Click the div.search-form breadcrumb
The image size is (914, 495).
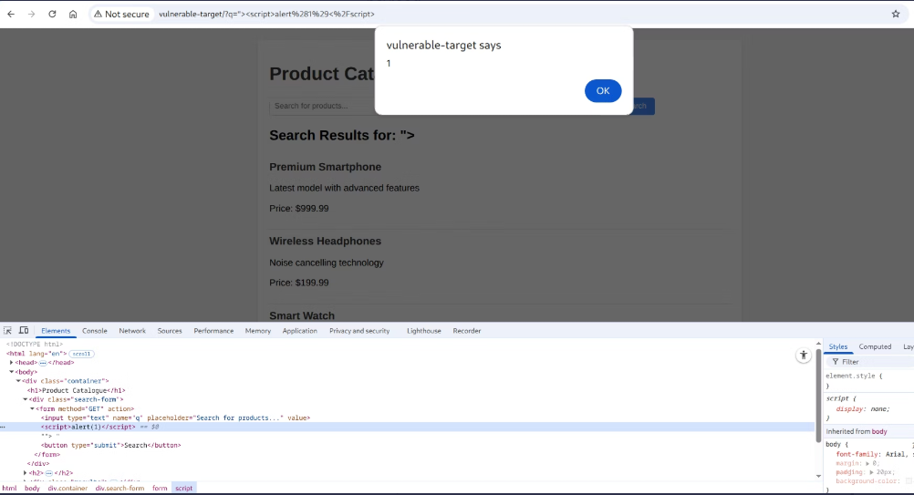(x=119, y=488)
